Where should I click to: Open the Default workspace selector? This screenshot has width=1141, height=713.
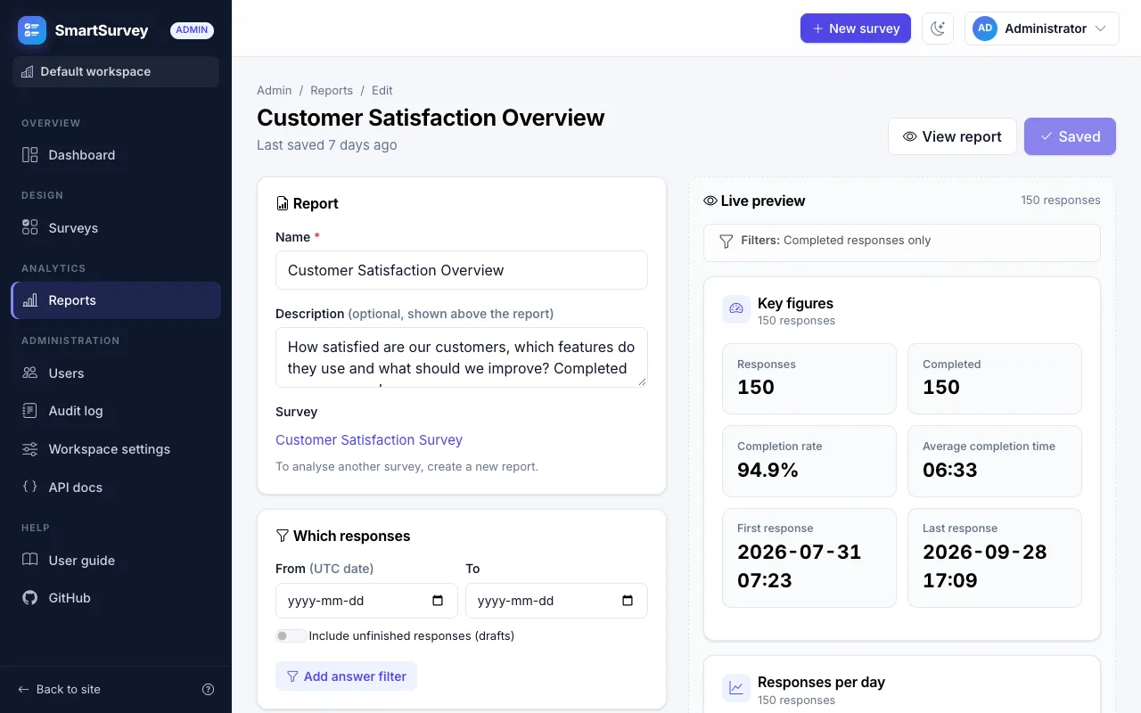[x=116, y=72]
